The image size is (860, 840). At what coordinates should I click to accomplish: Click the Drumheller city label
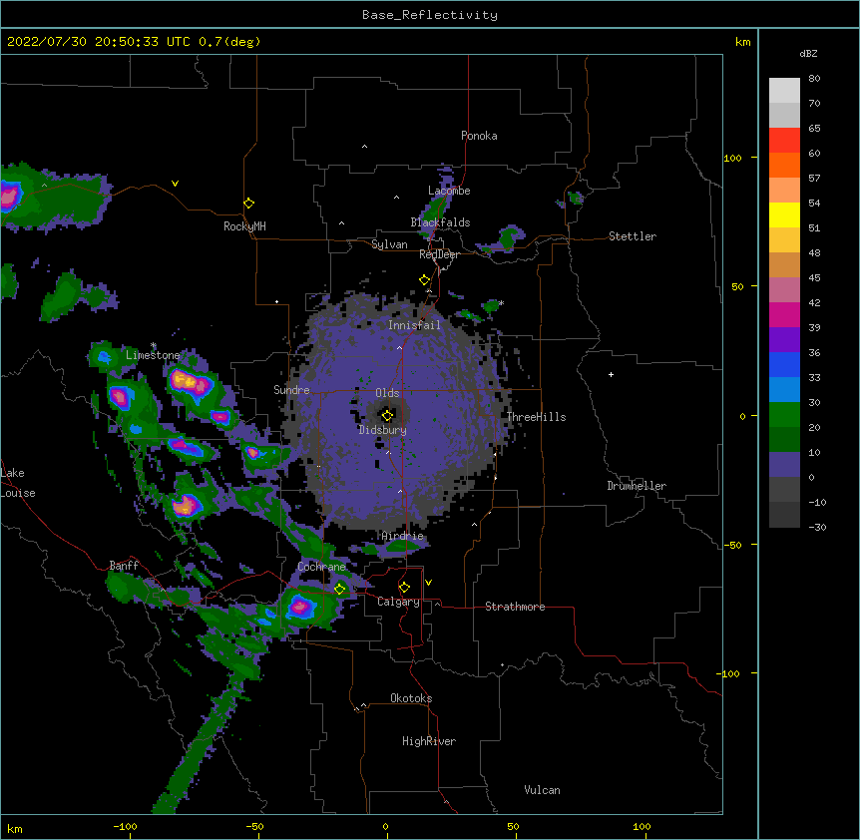tap(637, 486)
